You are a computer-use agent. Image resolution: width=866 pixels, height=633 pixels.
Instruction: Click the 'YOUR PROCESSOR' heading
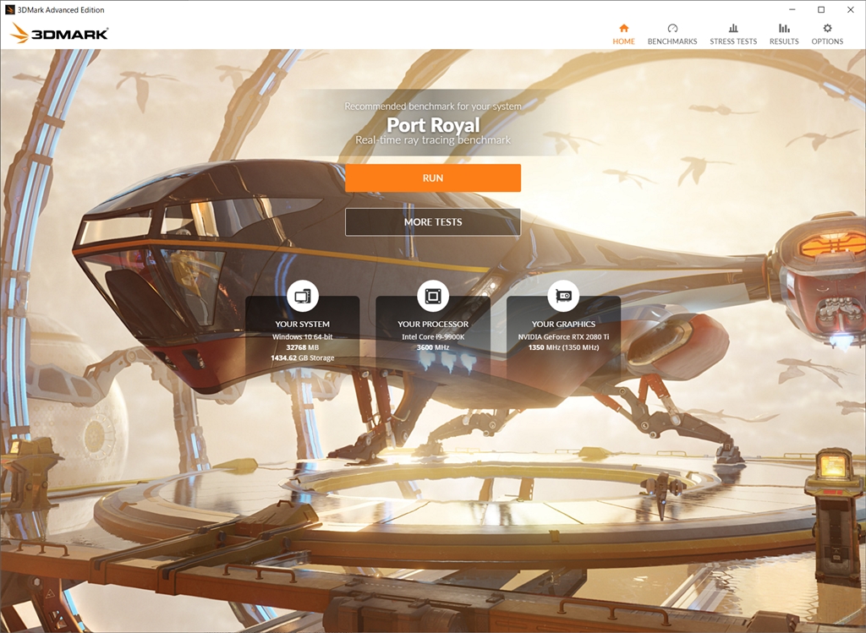433,324
